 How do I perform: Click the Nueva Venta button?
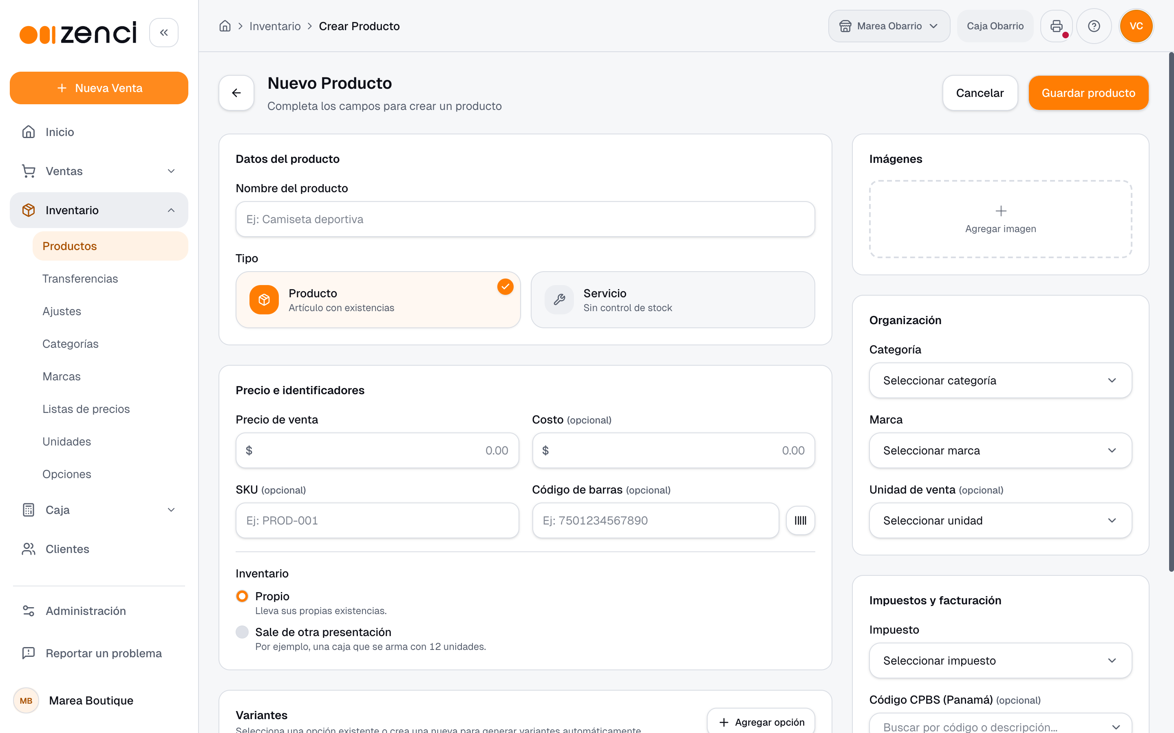click(99, 88)
